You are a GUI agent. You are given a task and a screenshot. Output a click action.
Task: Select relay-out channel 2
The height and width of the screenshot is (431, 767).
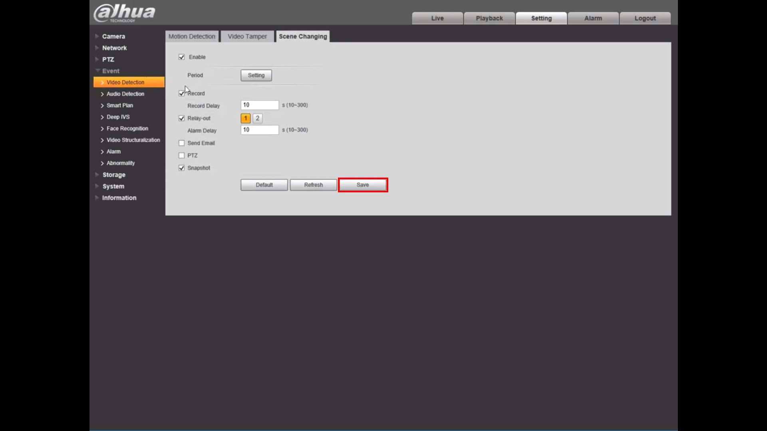coord(258,118)
